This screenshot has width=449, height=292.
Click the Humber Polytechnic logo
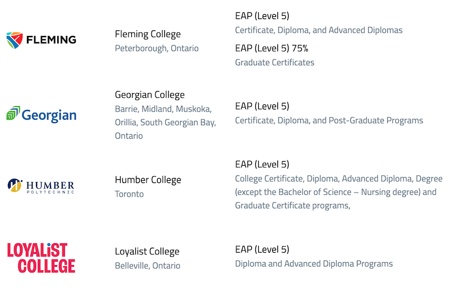tap(41, 186)
